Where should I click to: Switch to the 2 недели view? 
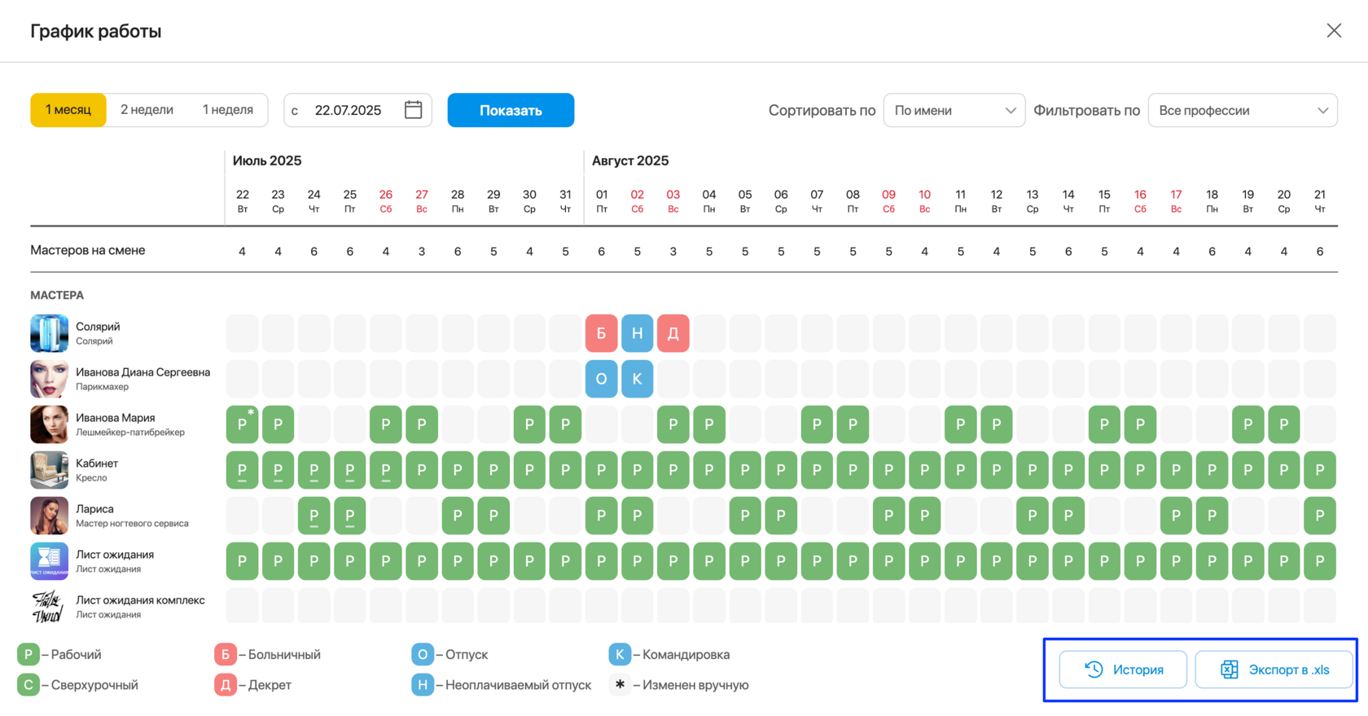[147, 110]
